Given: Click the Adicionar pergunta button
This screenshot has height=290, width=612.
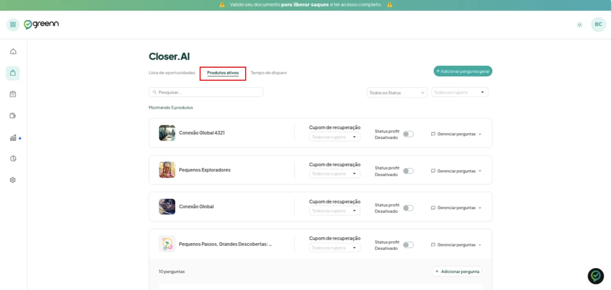Looking at the screenshot, I should [x=457, y=271].
